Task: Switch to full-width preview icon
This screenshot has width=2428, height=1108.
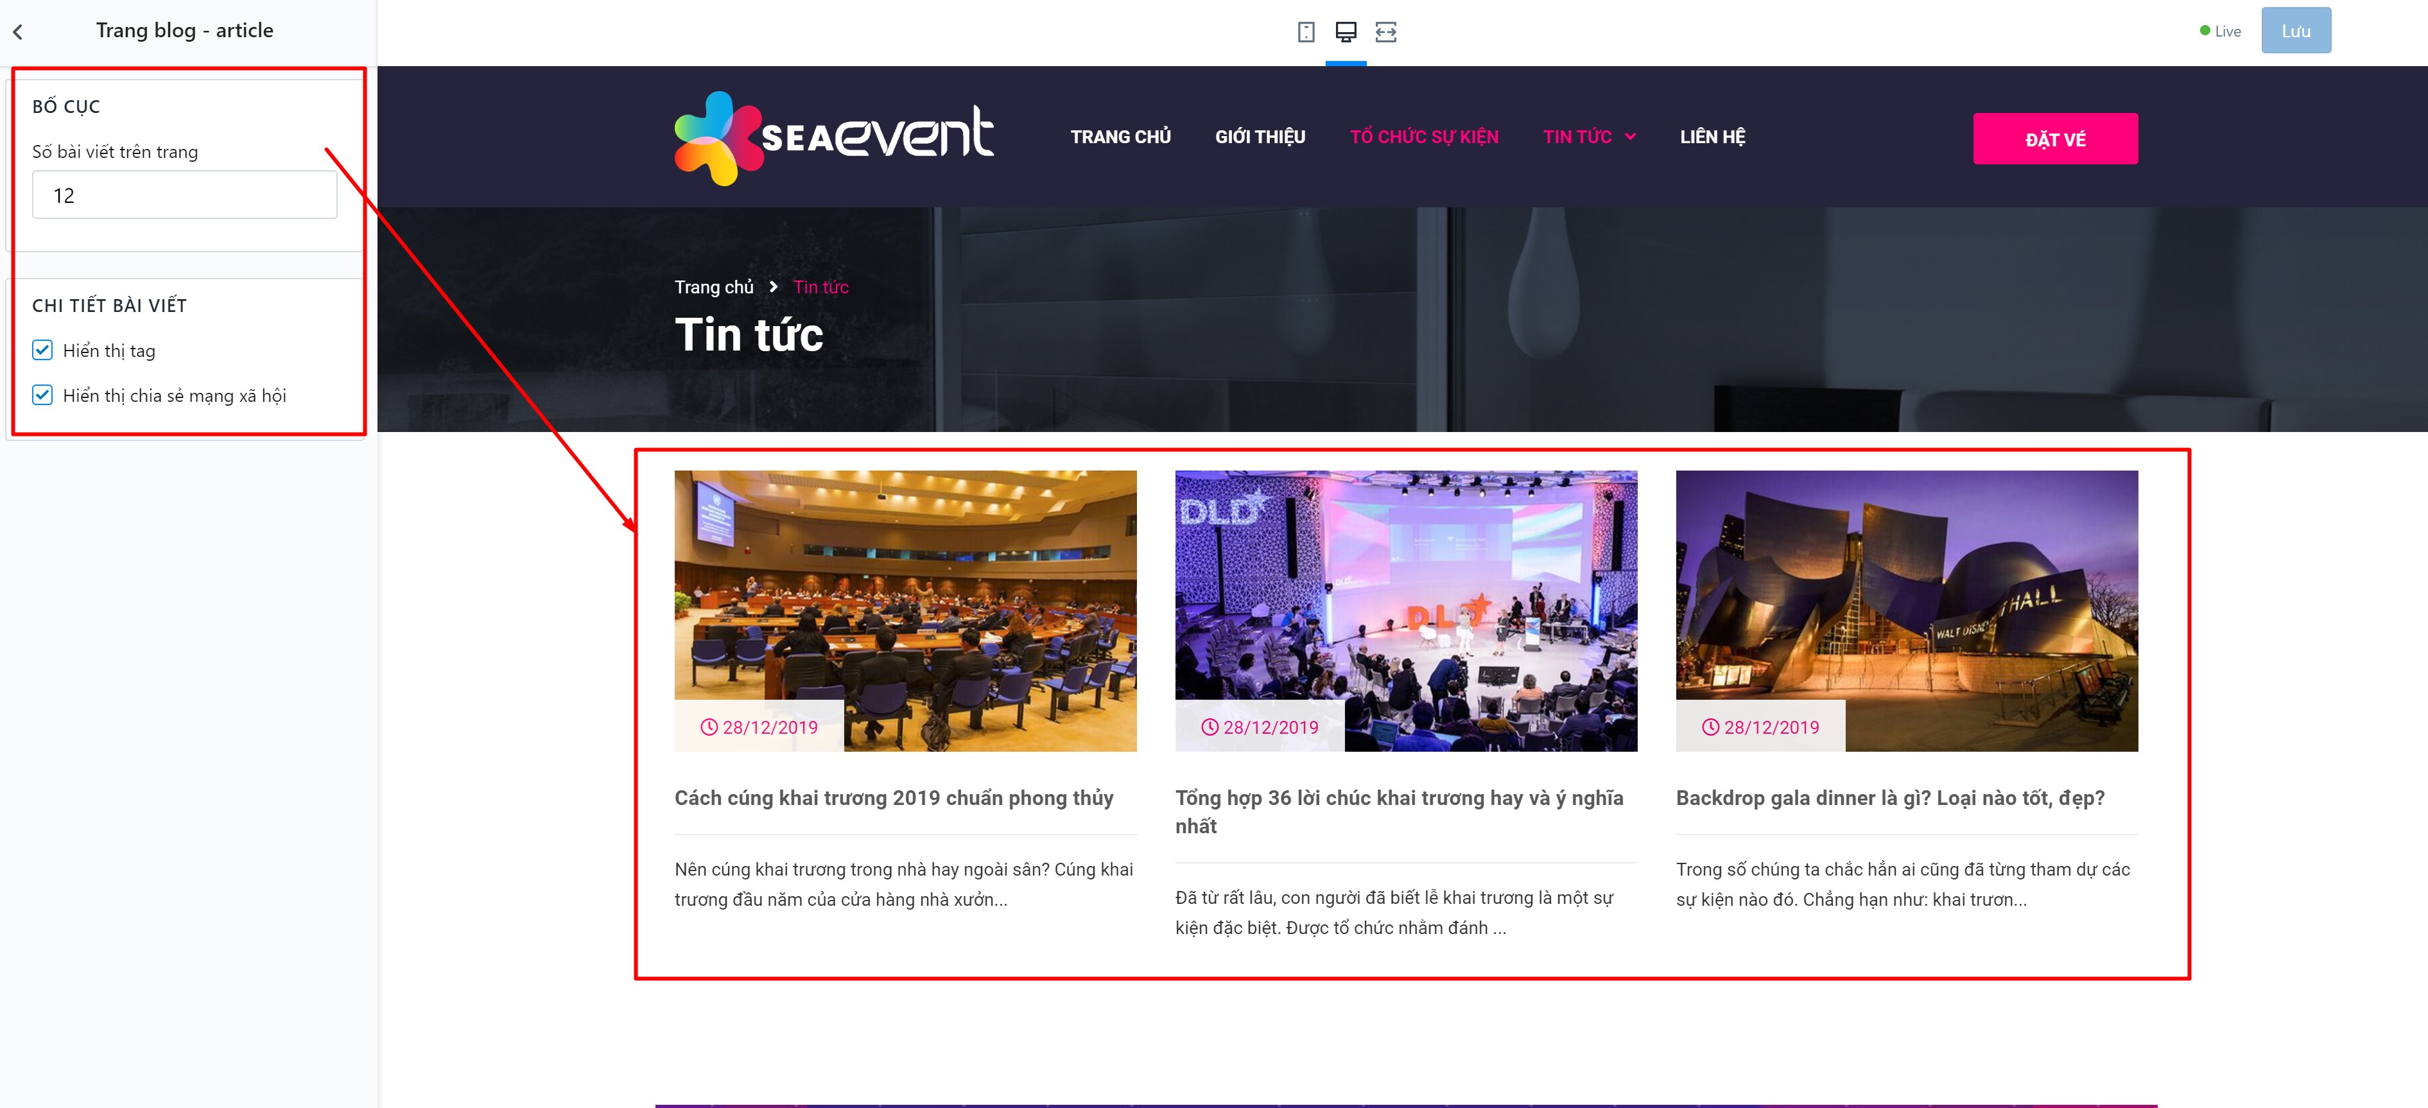Action: point(1385,32)
